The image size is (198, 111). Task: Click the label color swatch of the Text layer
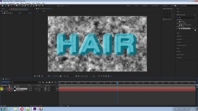coord(10,87)
